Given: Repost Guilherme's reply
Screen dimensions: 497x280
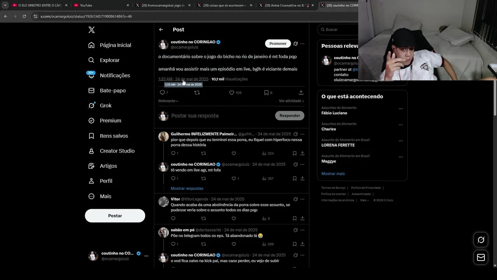Looking at the screenshot, I should click(203, 153).
